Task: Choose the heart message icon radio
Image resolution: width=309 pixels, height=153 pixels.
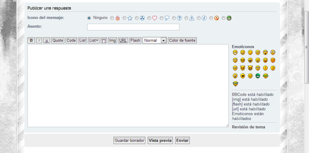Action: click(x=149, y=18)
